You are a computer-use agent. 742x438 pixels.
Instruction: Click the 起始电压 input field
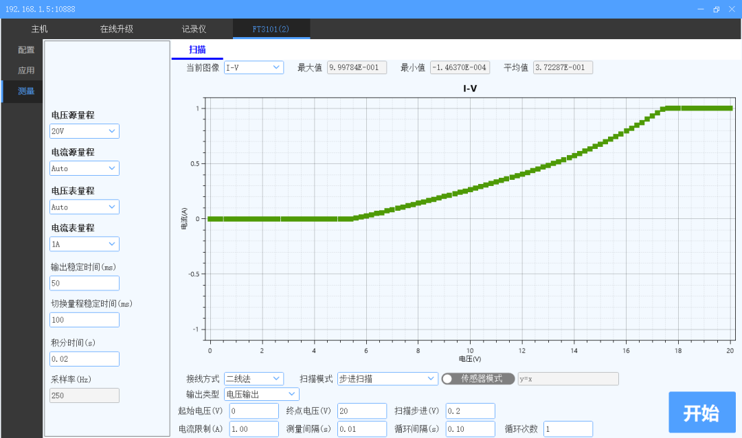coord(254,411)
